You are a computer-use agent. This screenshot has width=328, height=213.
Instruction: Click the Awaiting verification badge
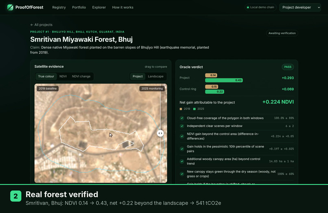pyautogui.click(x=282, y=33)
